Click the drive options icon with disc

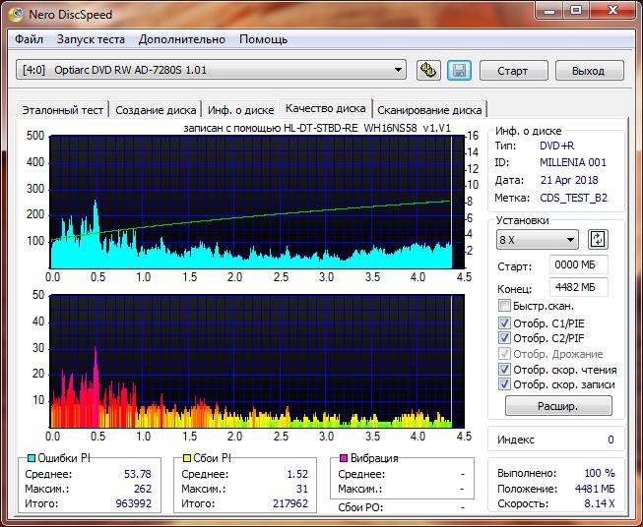pos(428,70)
